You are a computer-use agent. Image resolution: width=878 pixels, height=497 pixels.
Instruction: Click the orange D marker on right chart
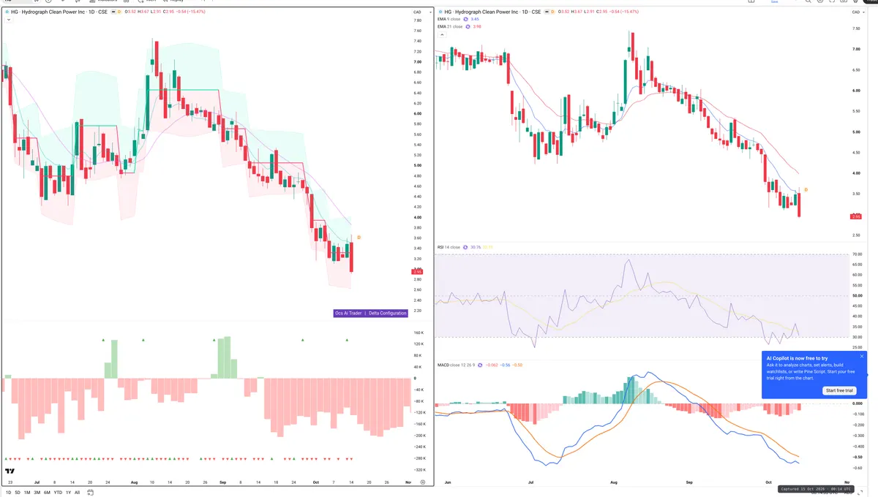pos(806,190)
